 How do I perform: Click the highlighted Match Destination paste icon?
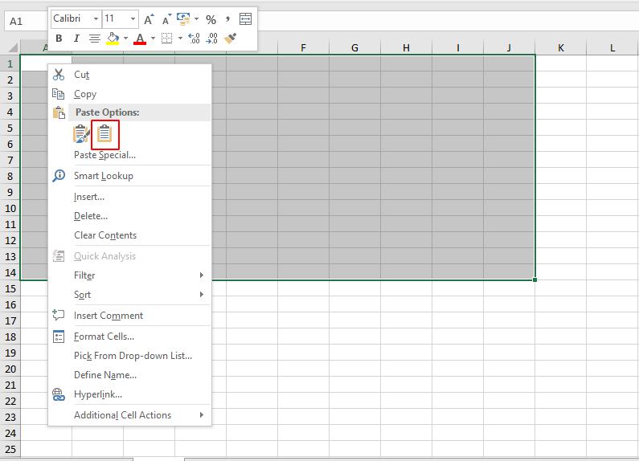click(105, 134)
